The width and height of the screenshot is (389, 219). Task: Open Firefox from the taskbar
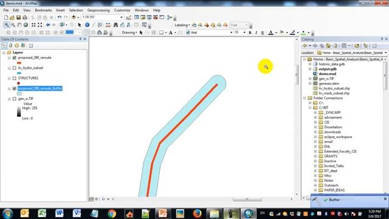click(197, 214)
